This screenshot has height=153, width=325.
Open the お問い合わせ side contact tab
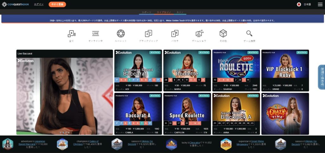click(x=321, y=77)
